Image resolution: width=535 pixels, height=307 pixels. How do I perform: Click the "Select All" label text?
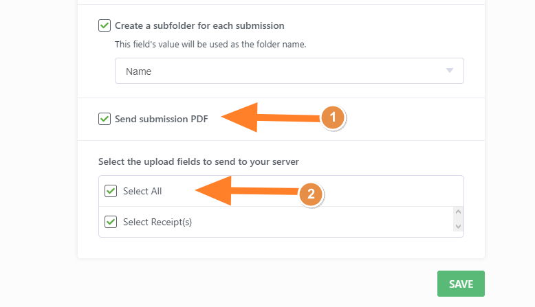142,191
